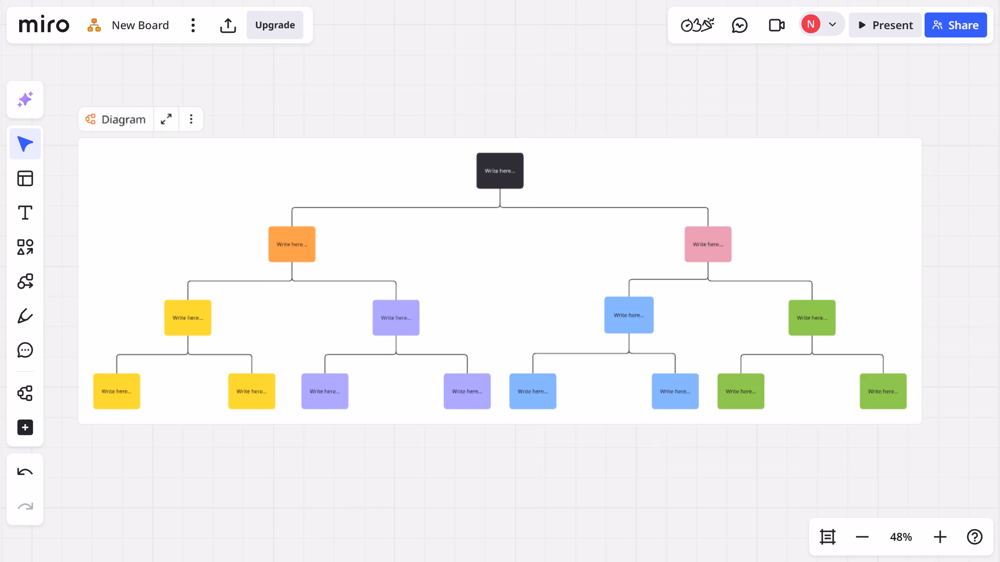The image size is (1000, 562).
Task: Expand the Diagram with the fullscreen arrows
Action: point(166,119)
